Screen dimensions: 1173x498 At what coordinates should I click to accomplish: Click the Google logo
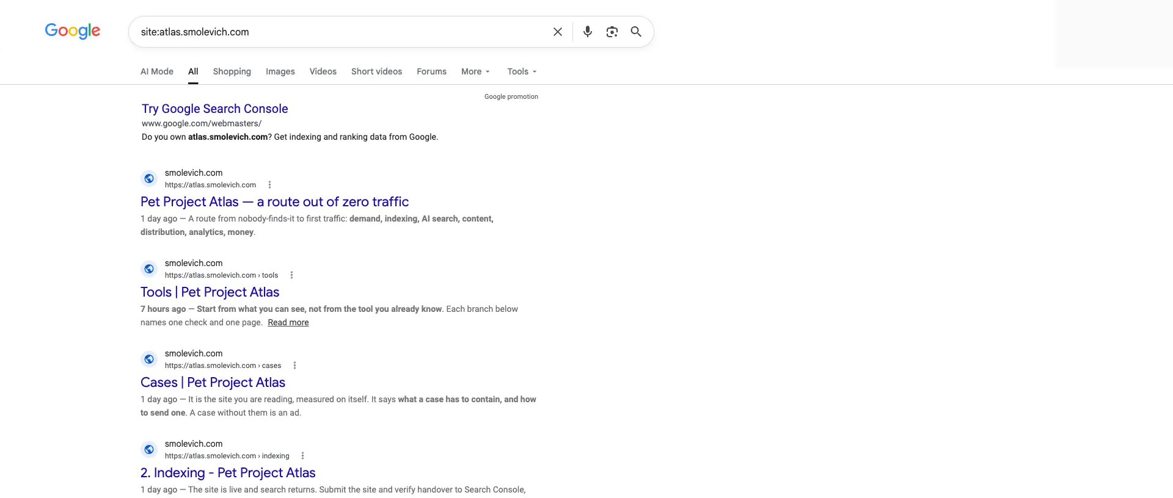pyautogui.click(x=73, y=31)
